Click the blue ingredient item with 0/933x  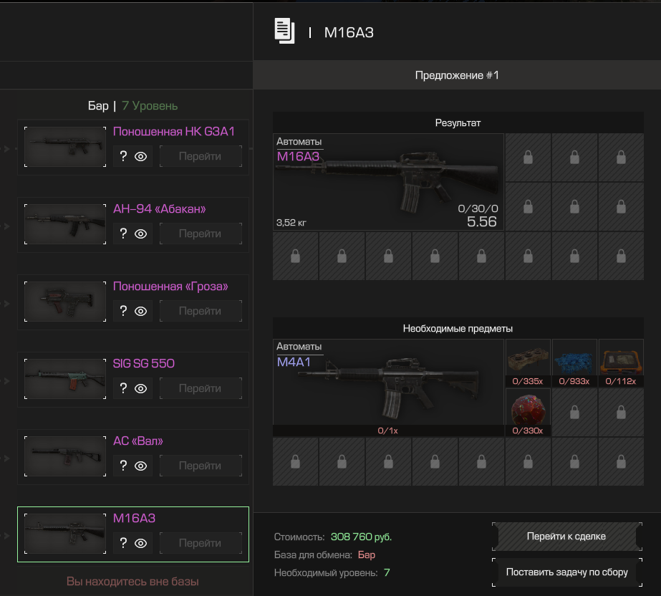574,362
